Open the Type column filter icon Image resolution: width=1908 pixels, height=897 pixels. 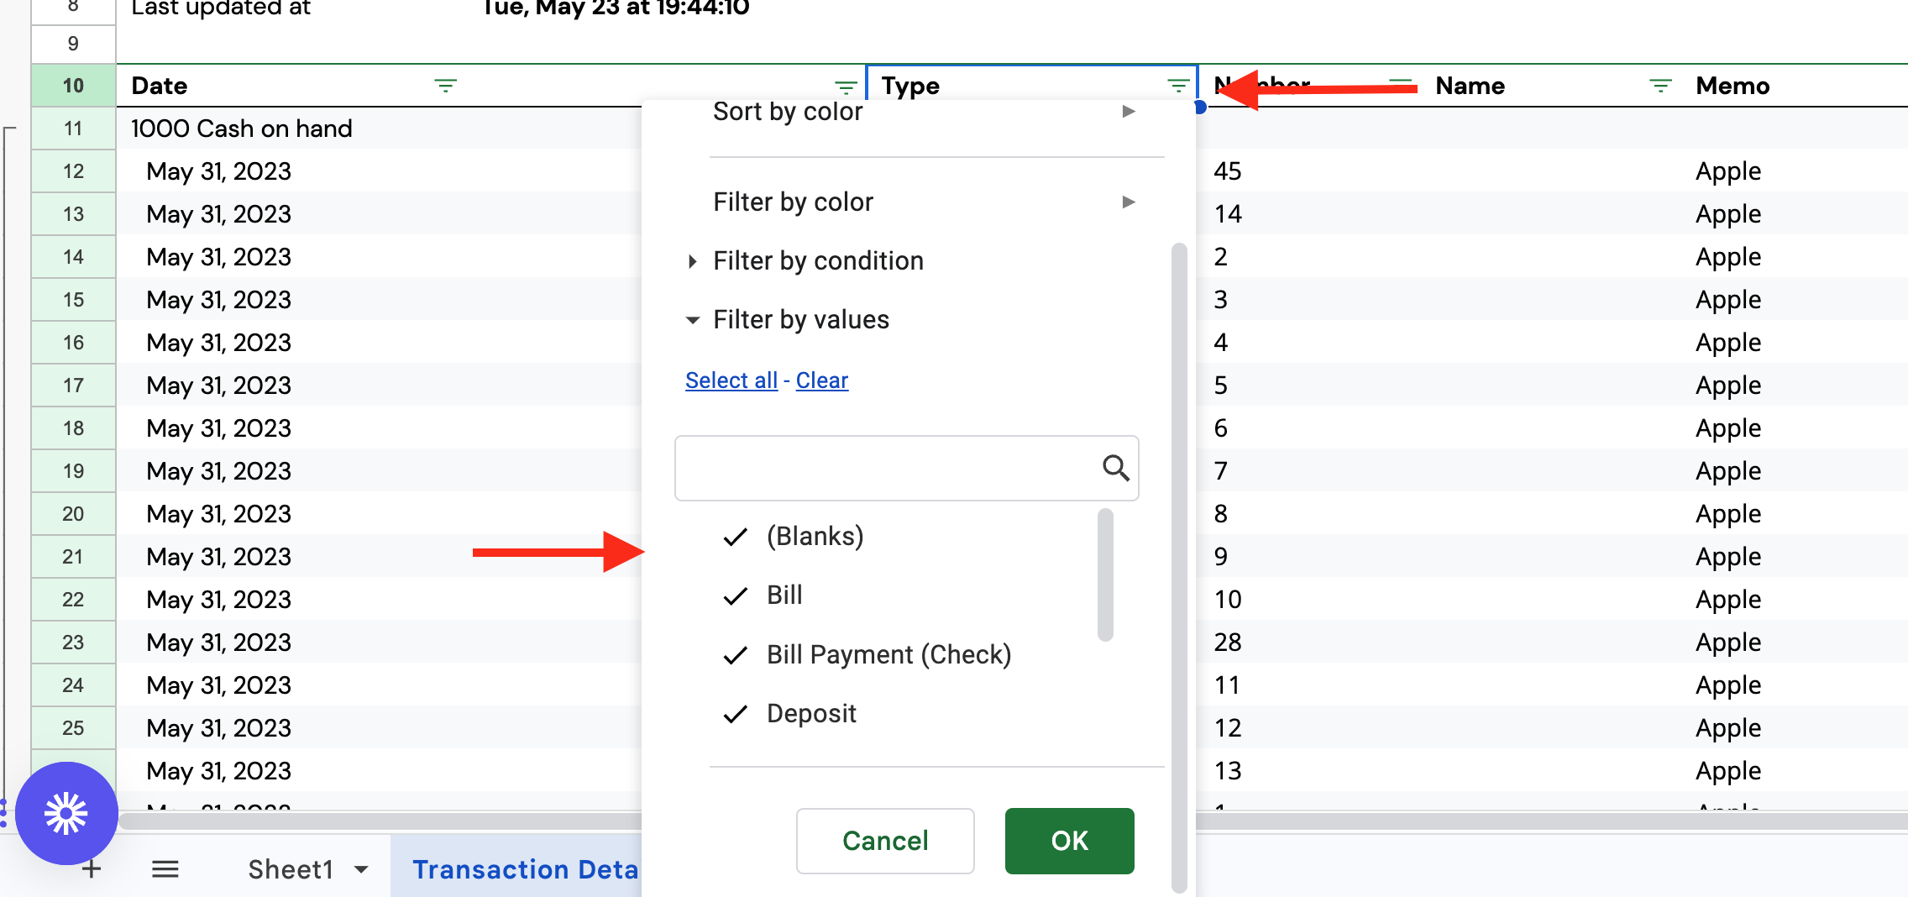tap(1178, 86)
